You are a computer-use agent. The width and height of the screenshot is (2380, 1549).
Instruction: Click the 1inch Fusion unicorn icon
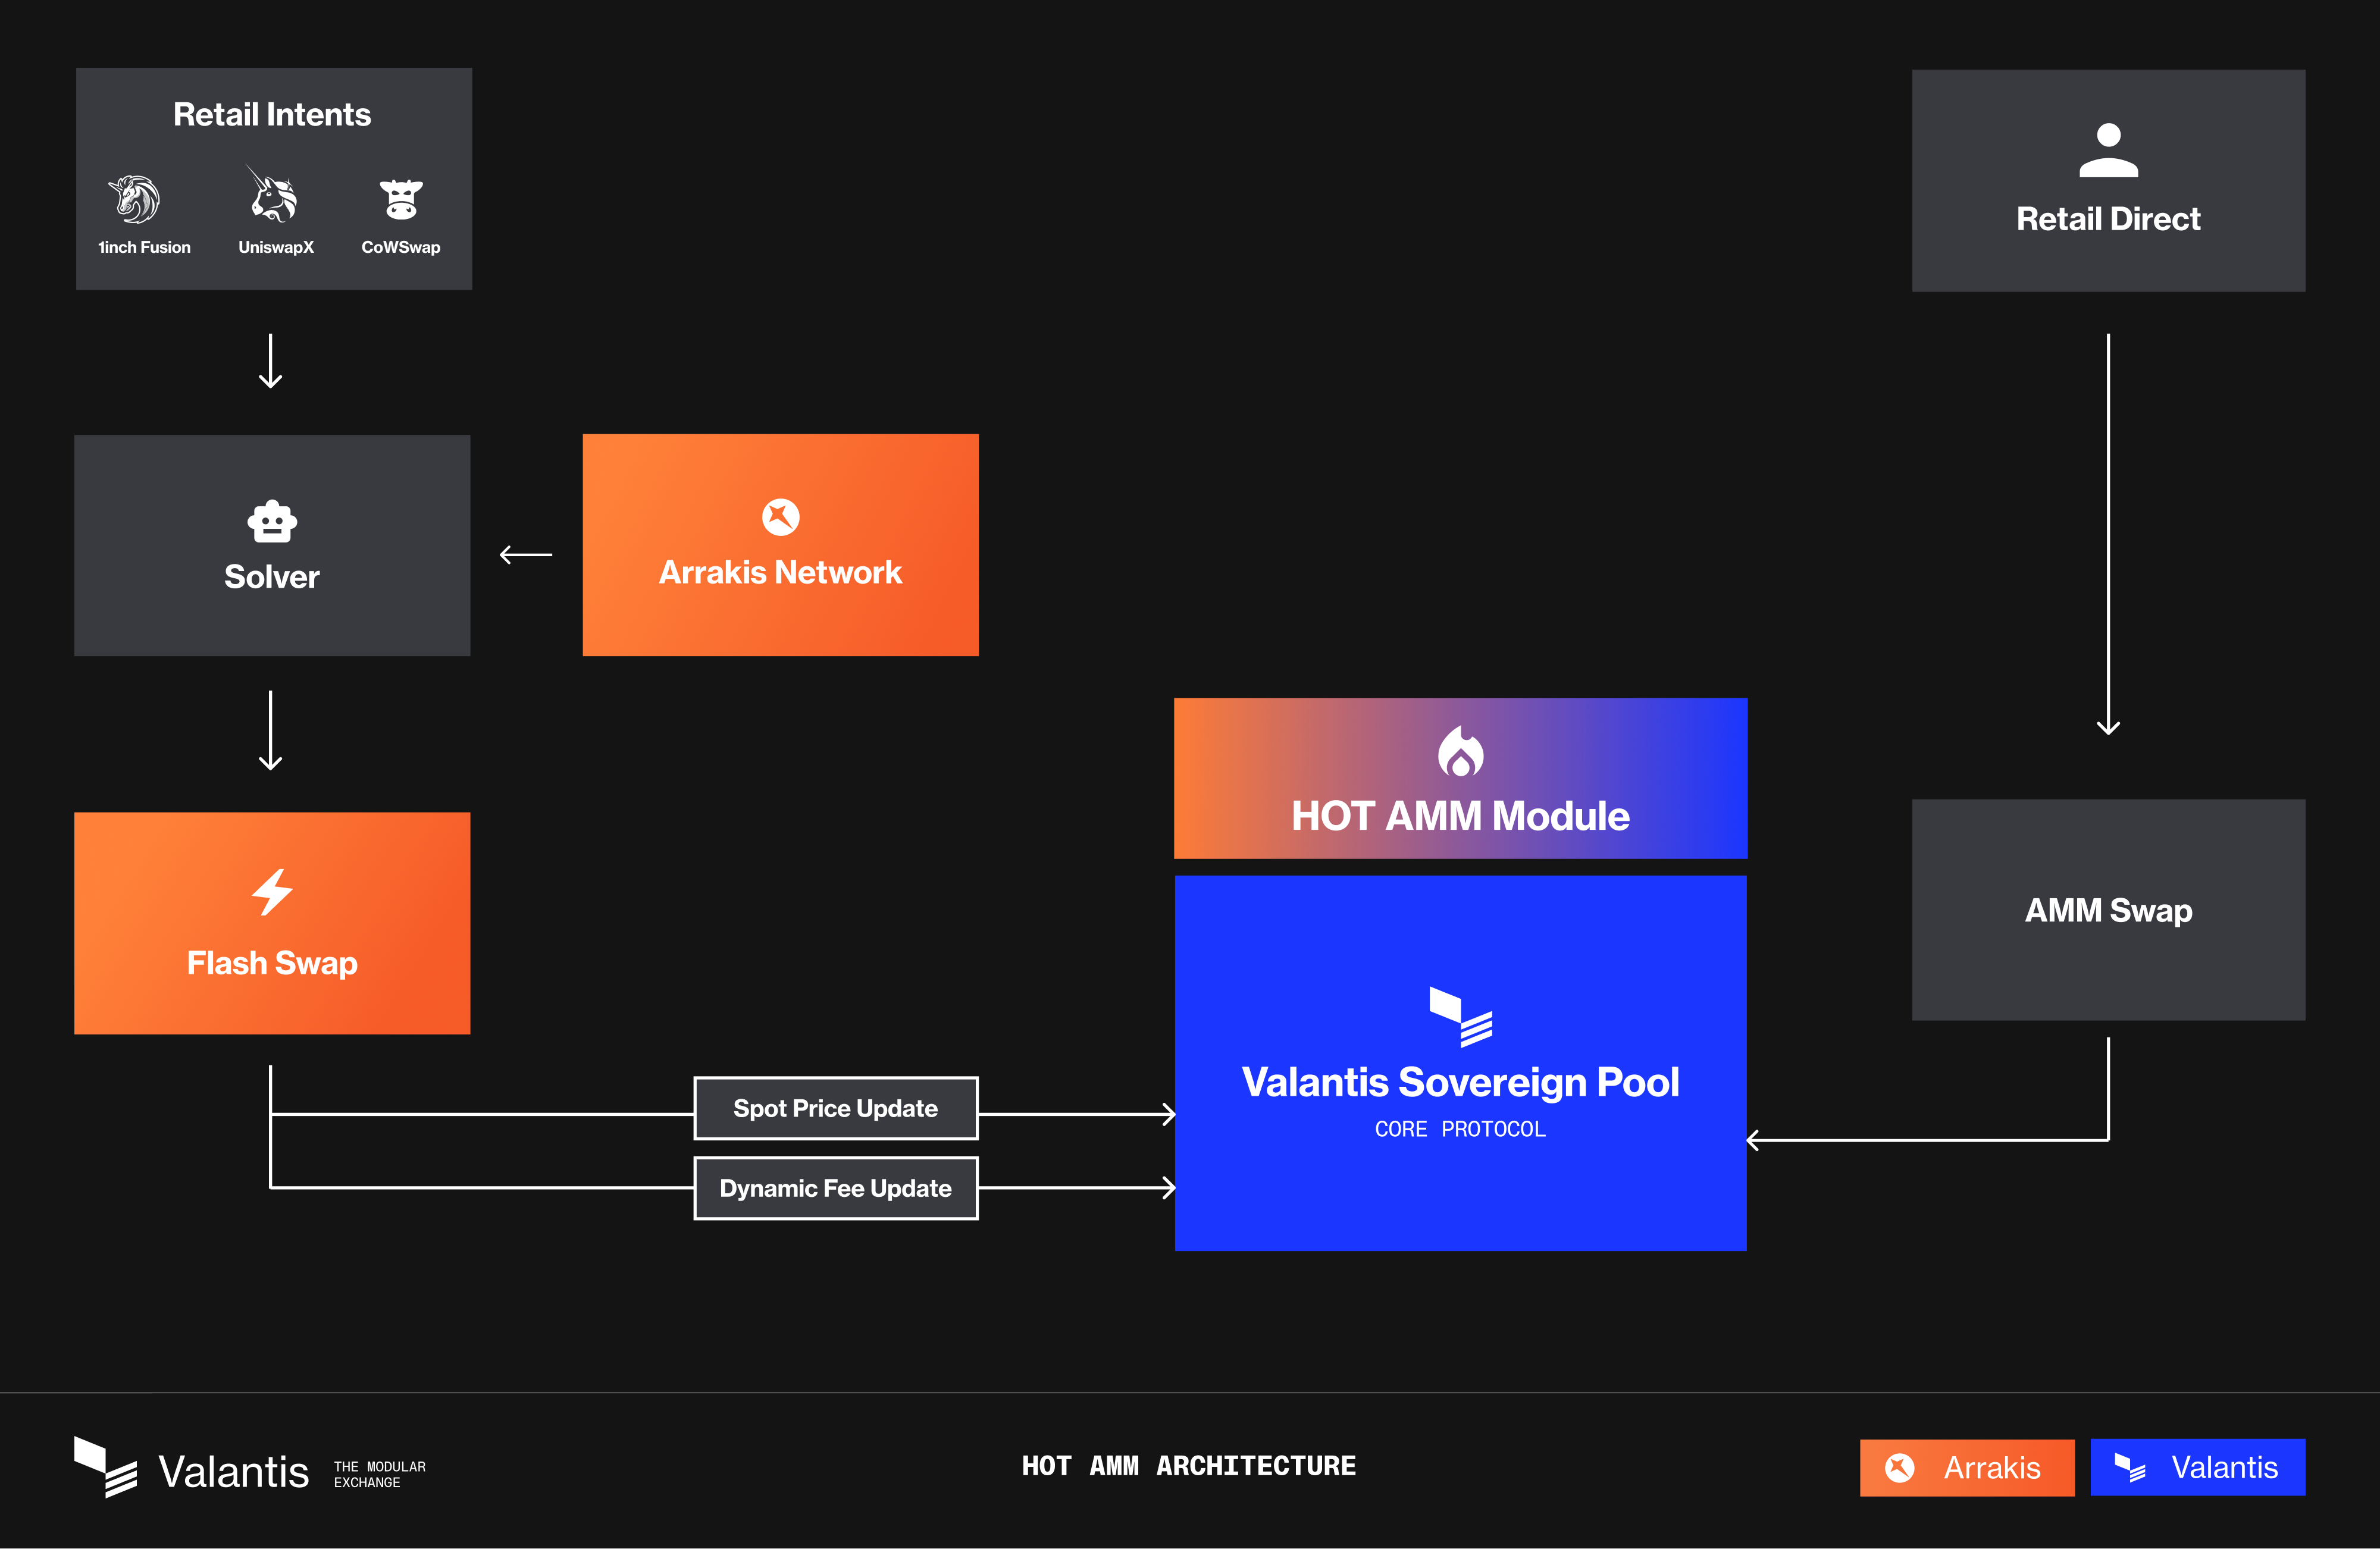(135, 198)
